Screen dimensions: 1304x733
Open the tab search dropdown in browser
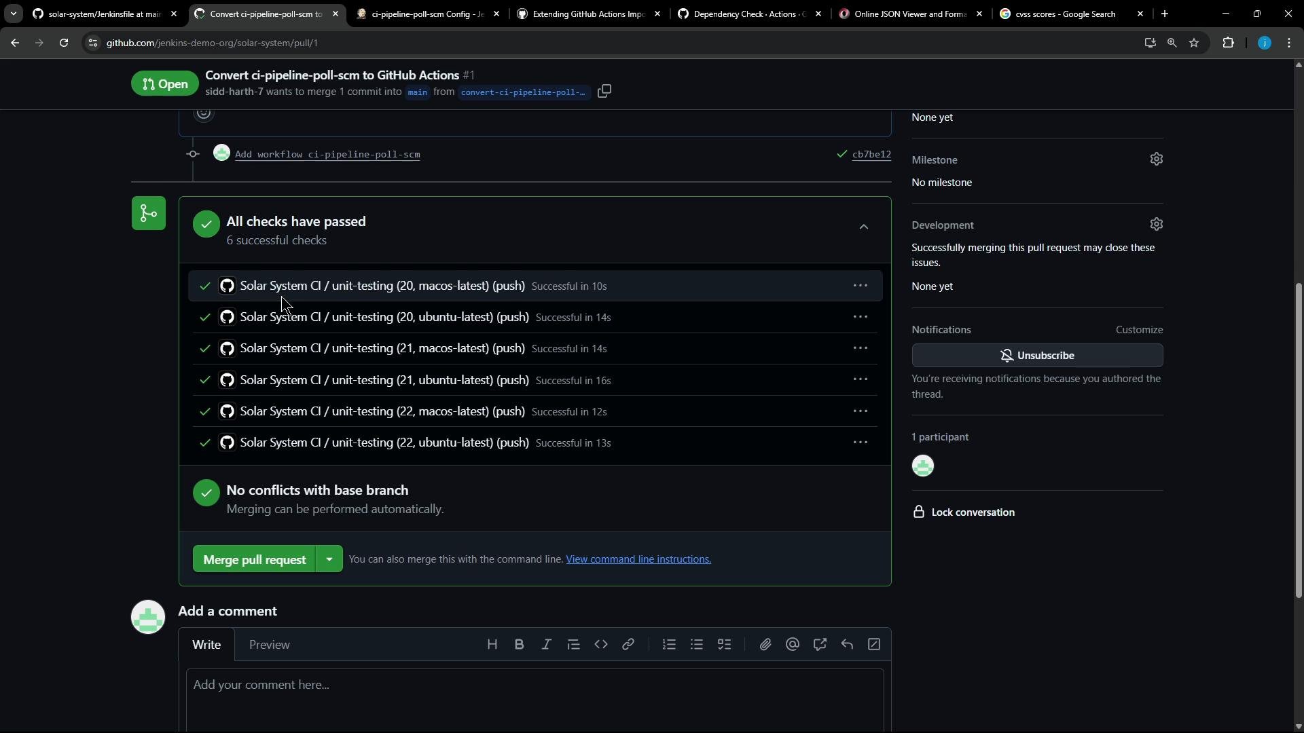[13, 14]
